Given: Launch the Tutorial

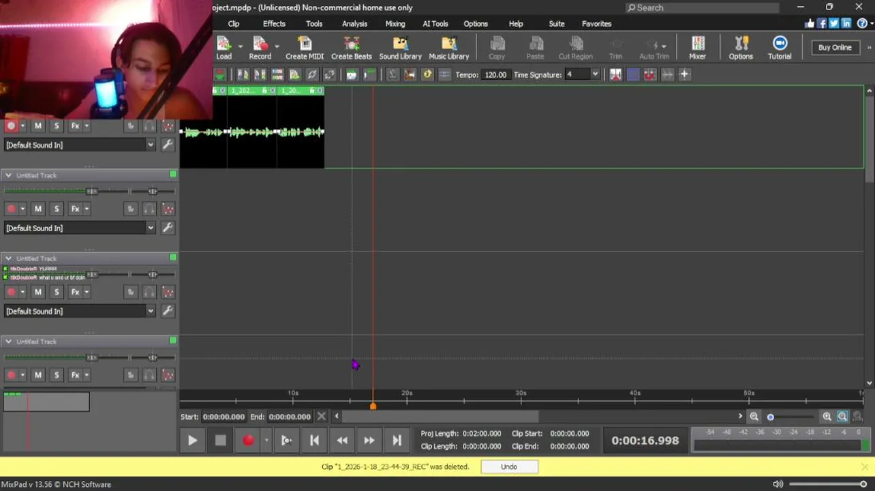Looking at the screenshot, I should coord(780,47).
